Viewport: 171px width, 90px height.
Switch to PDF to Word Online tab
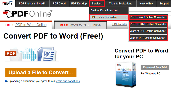(26, 25)
